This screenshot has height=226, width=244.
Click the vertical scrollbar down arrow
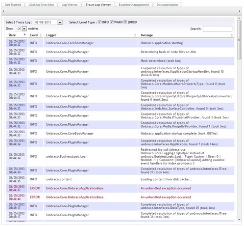pyautogui.click(x=239, y=220)
